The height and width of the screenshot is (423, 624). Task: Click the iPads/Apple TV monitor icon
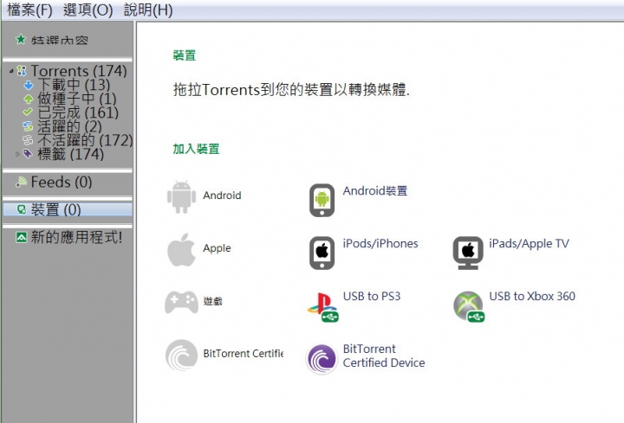click(x=468, y=253)
